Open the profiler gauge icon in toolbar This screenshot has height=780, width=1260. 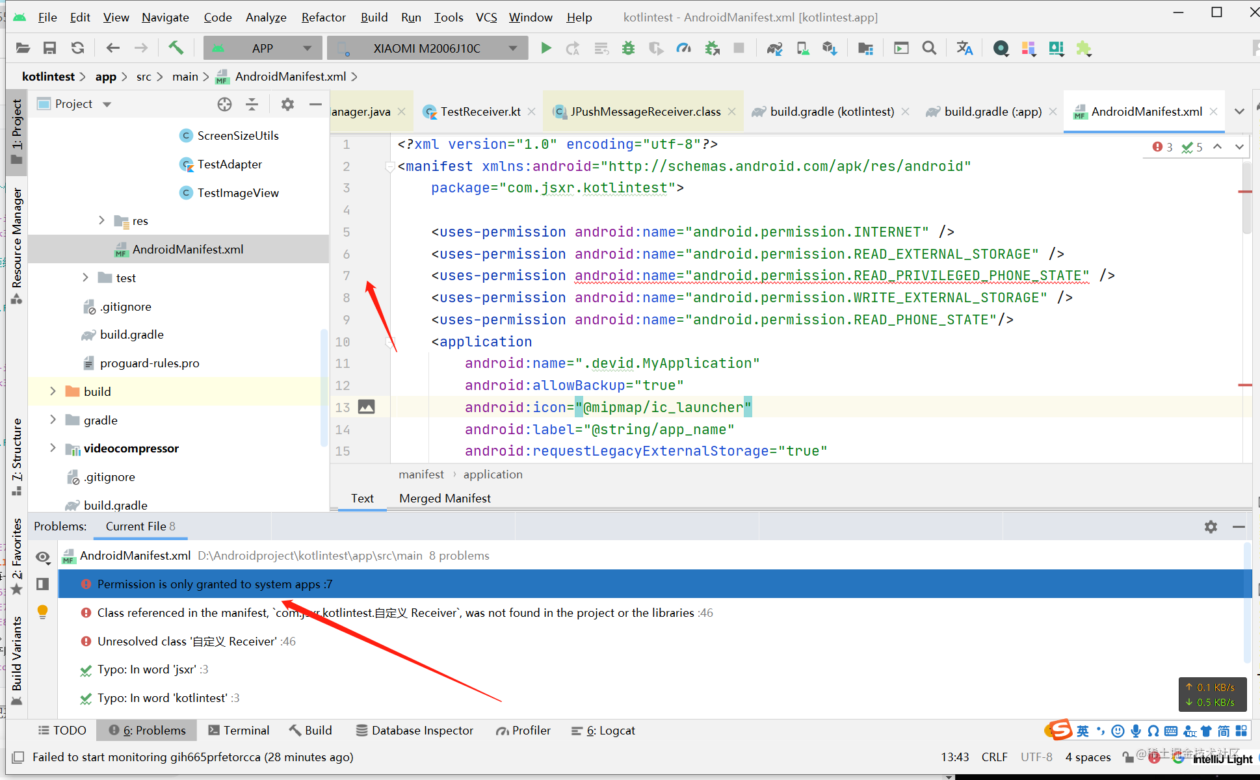(x=684, y=48)
